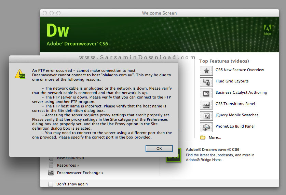
Task: Open Business Catalyst Authoring video link
Action: coord(241,93)
